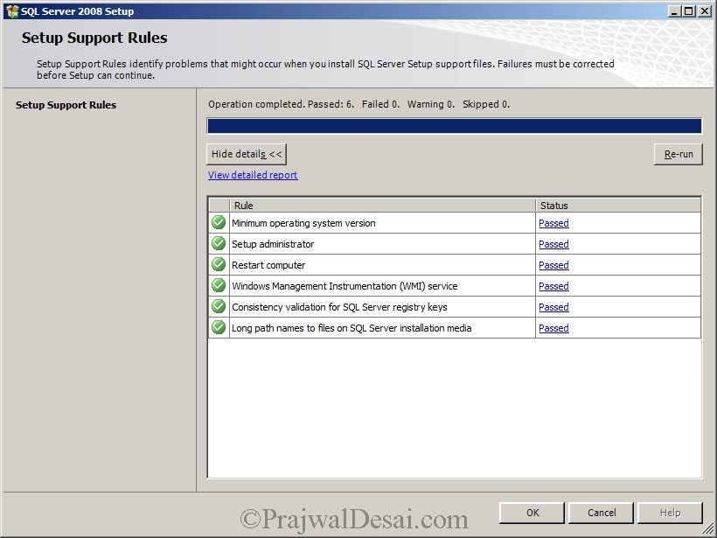Open Passed status for Consistency validation rule

[x=553, y=307]
